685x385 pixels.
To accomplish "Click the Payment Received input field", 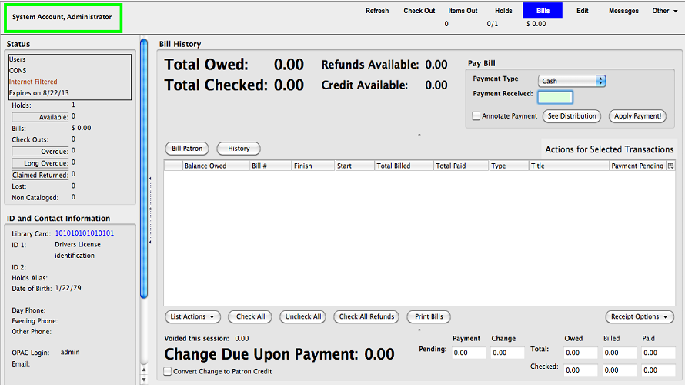I will coord(554,97).
